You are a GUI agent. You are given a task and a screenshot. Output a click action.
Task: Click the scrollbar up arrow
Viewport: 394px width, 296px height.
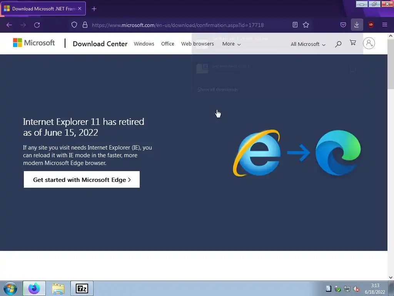391,36
